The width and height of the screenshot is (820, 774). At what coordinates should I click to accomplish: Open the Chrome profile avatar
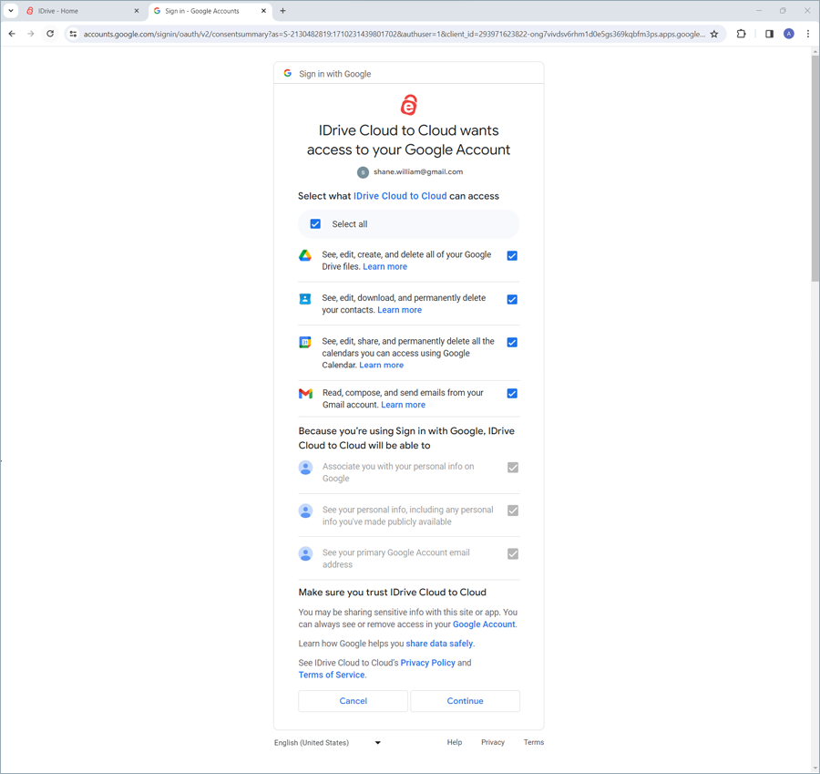coord(789,34)
